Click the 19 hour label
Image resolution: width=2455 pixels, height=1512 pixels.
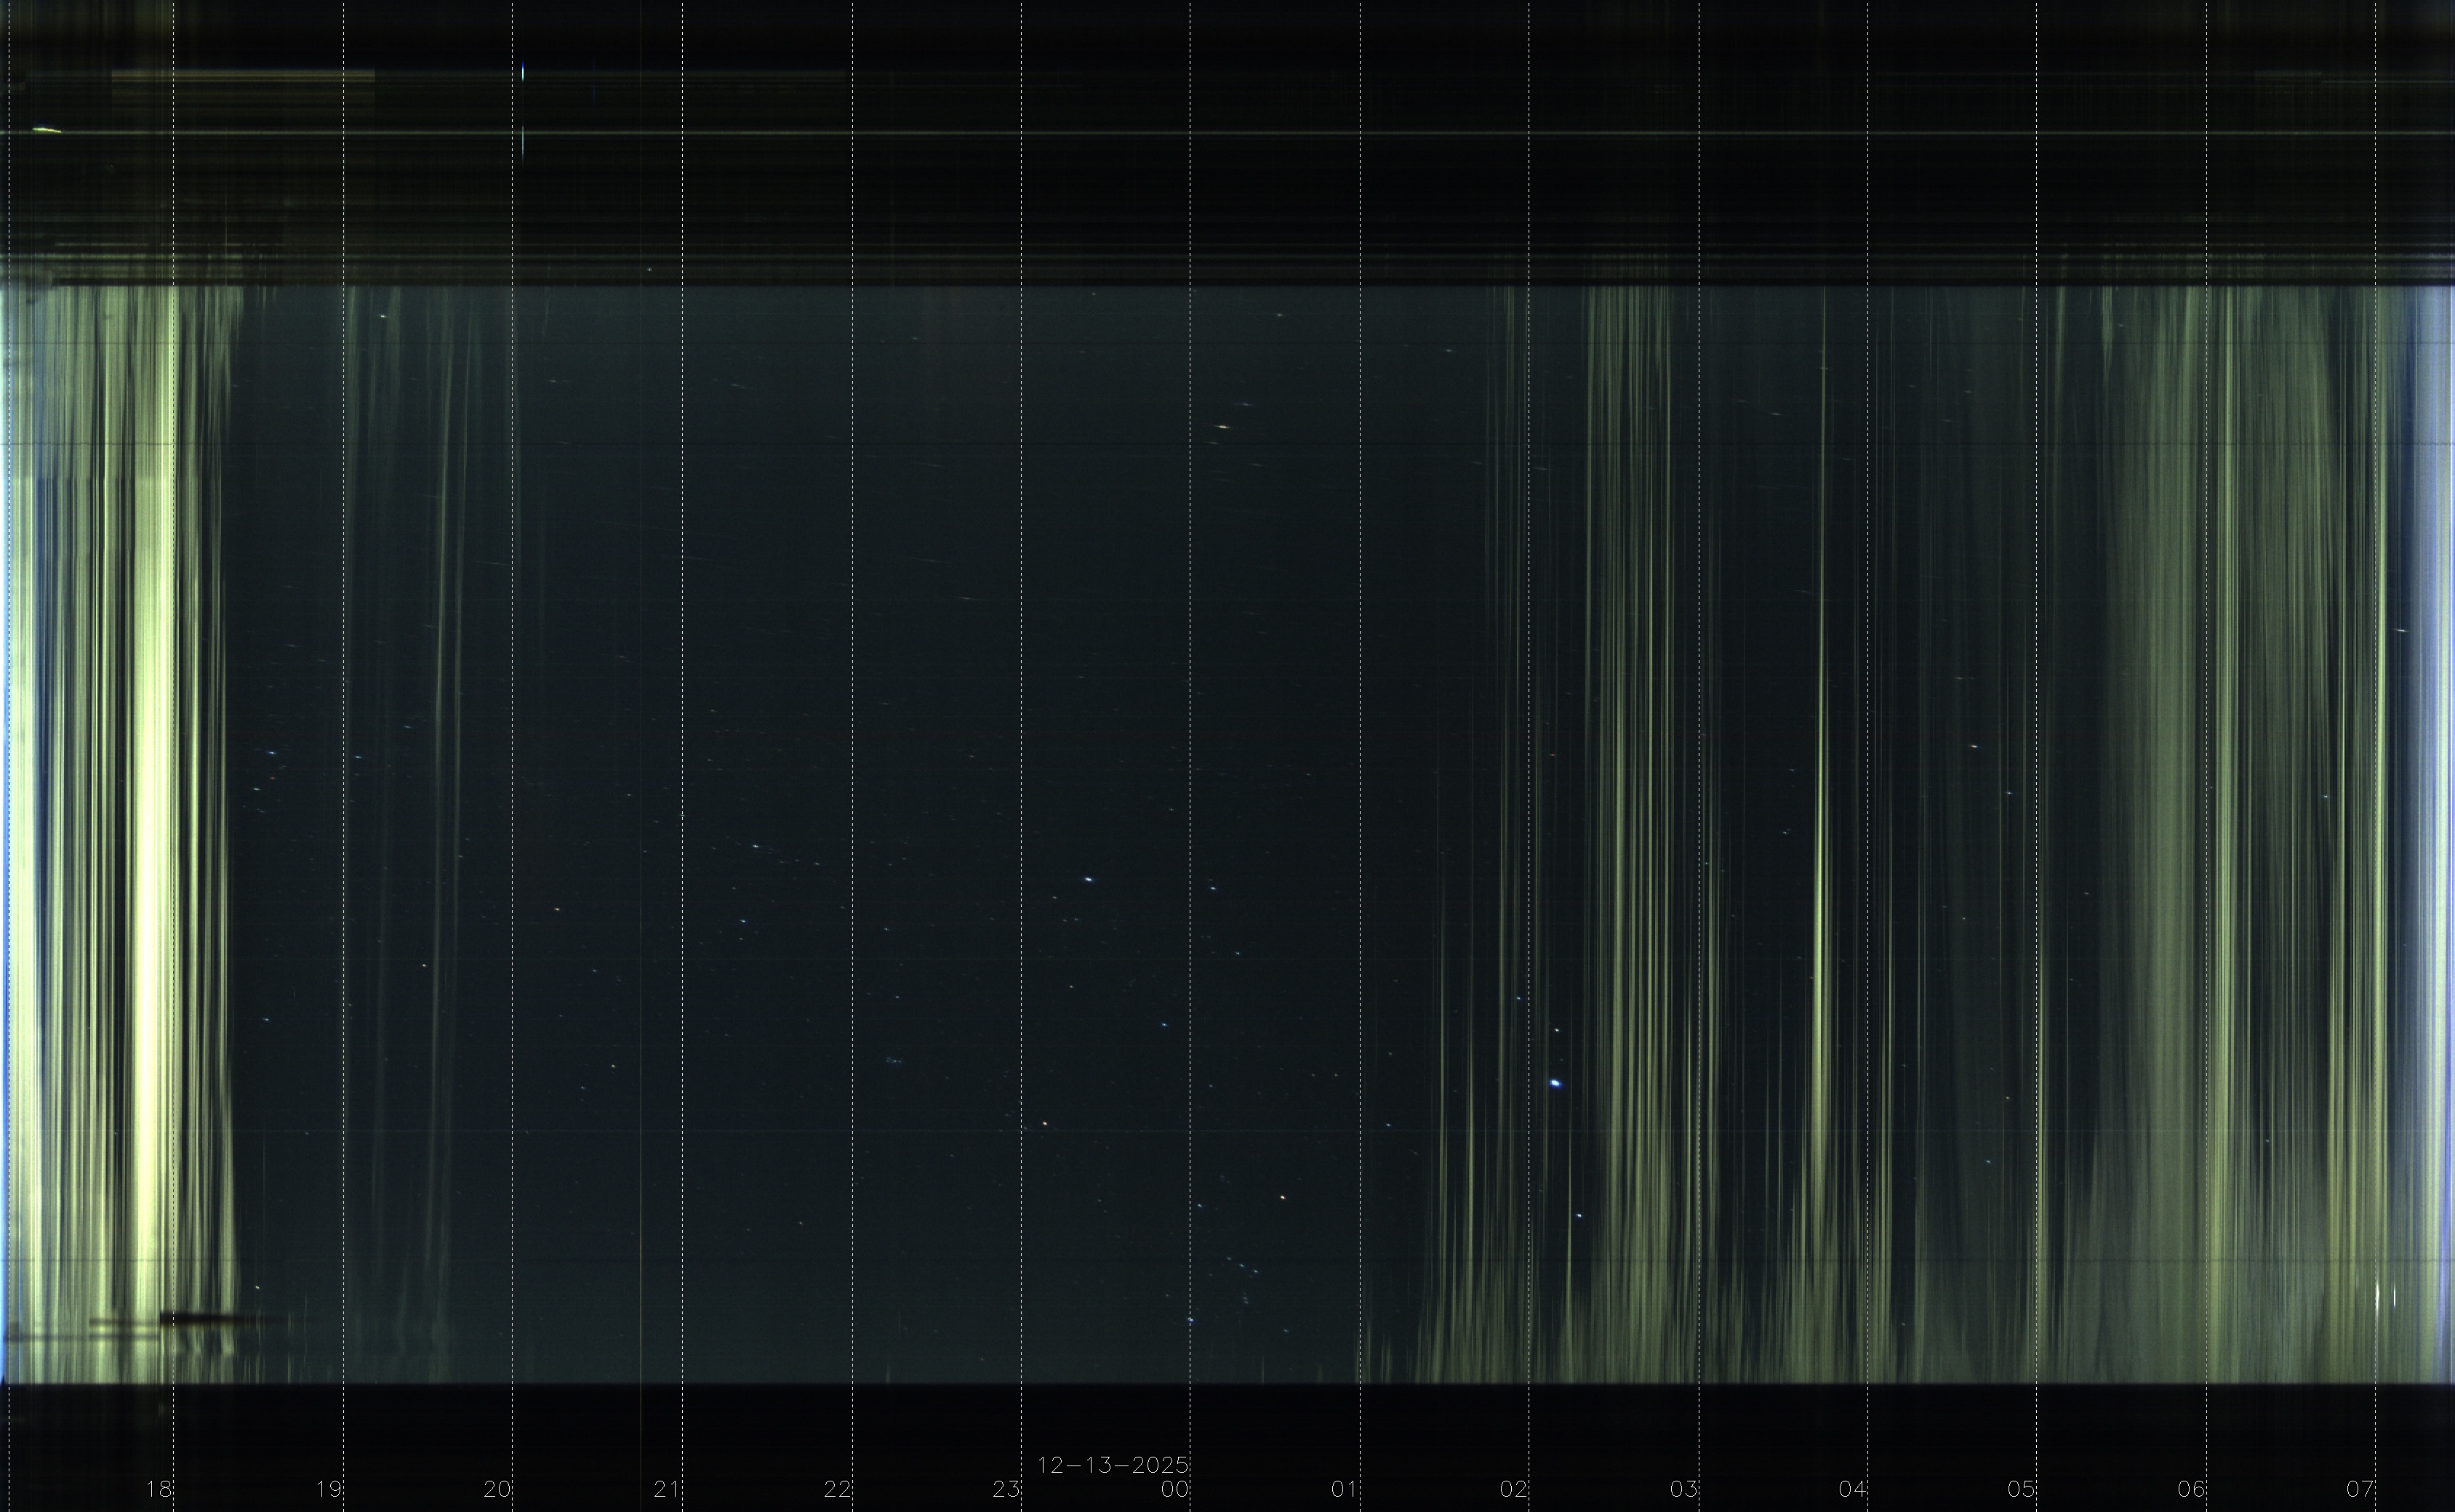point(328,1489)
